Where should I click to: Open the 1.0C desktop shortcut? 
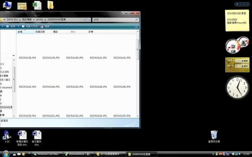[7, 137]
